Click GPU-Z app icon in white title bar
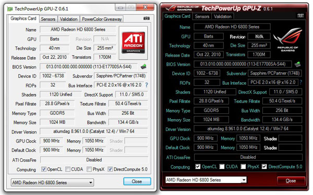This screenshot has height=195, width=313. (10, 9)
